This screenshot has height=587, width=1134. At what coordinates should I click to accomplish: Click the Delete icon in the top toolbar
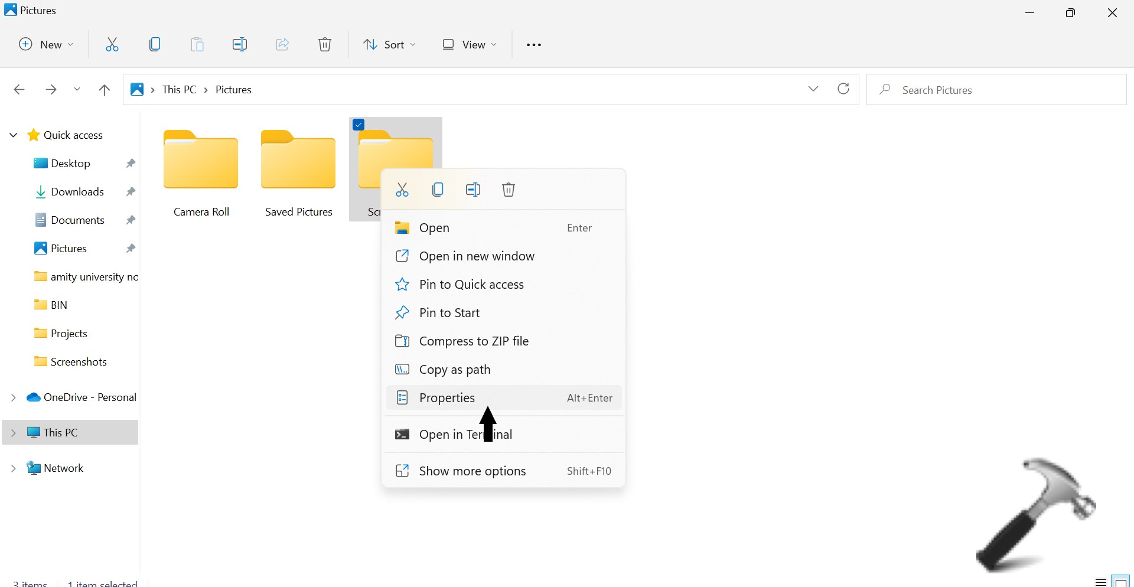[325, 45]
